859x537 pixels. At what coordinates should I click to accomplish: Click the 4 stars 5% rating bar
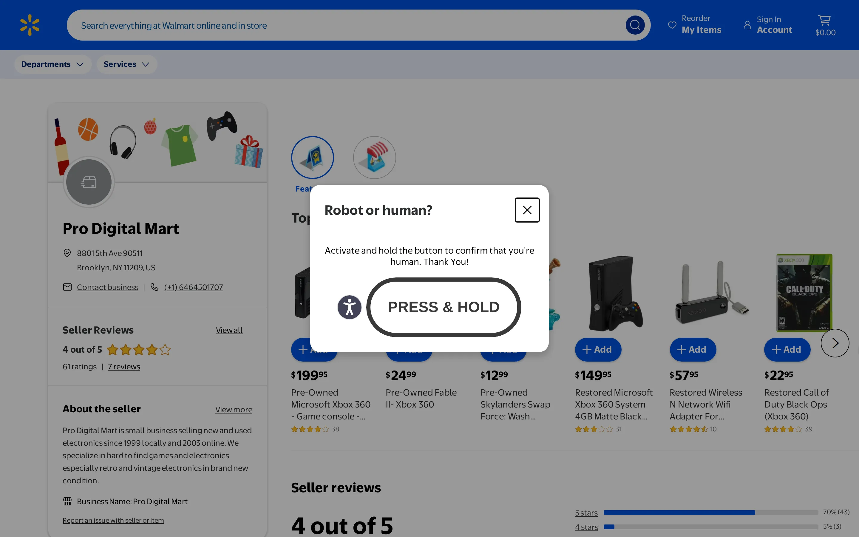coord(711,527)
